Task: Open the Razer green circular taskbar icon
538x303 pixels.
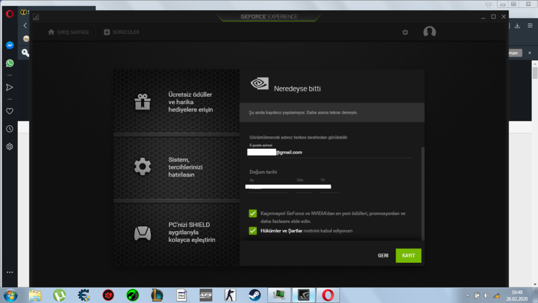Action: (133, 295)
